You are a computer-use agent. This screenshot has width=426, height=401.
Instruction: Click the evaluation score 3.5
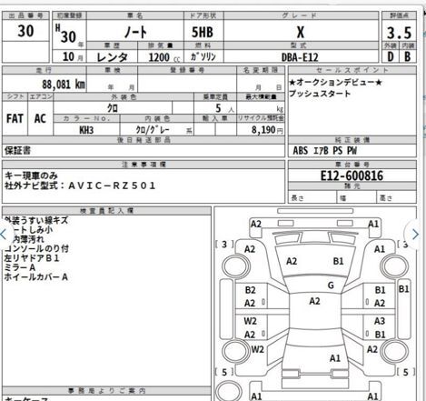click(400, 33)
